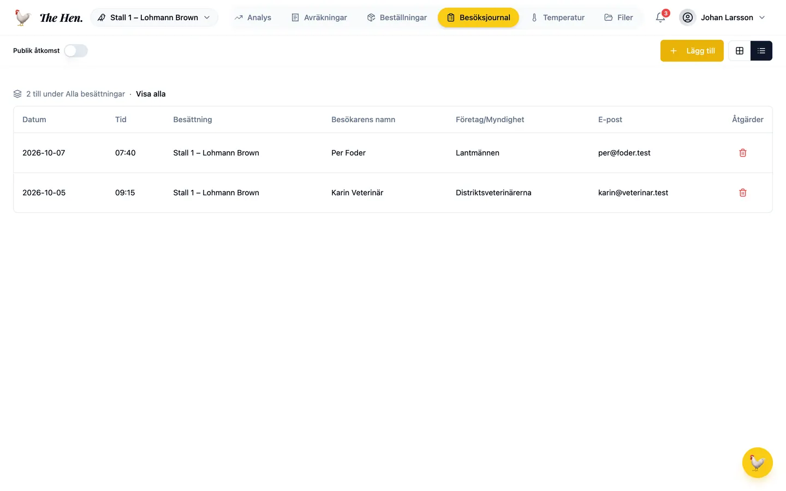Open notifications bell with 3 badge

(x=660, y=17)
